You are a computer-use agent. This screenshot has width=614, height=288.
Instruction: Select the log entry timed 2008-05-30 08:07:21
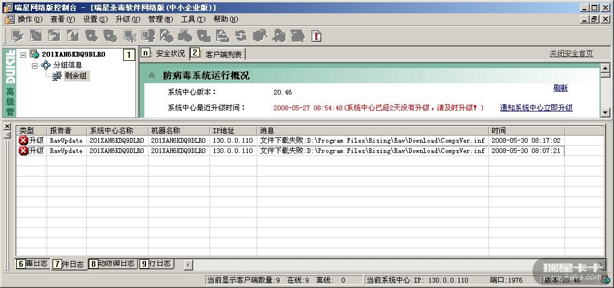pos(290,151)
